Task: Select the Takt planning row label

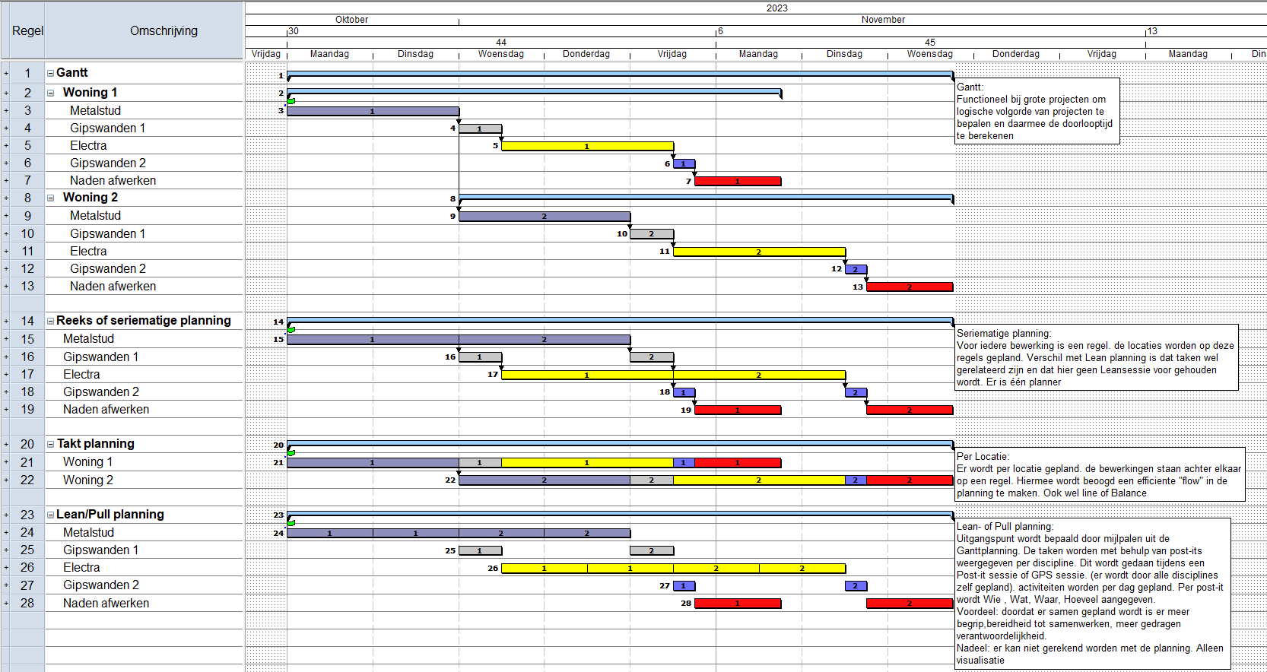Action: coord(95,444)
